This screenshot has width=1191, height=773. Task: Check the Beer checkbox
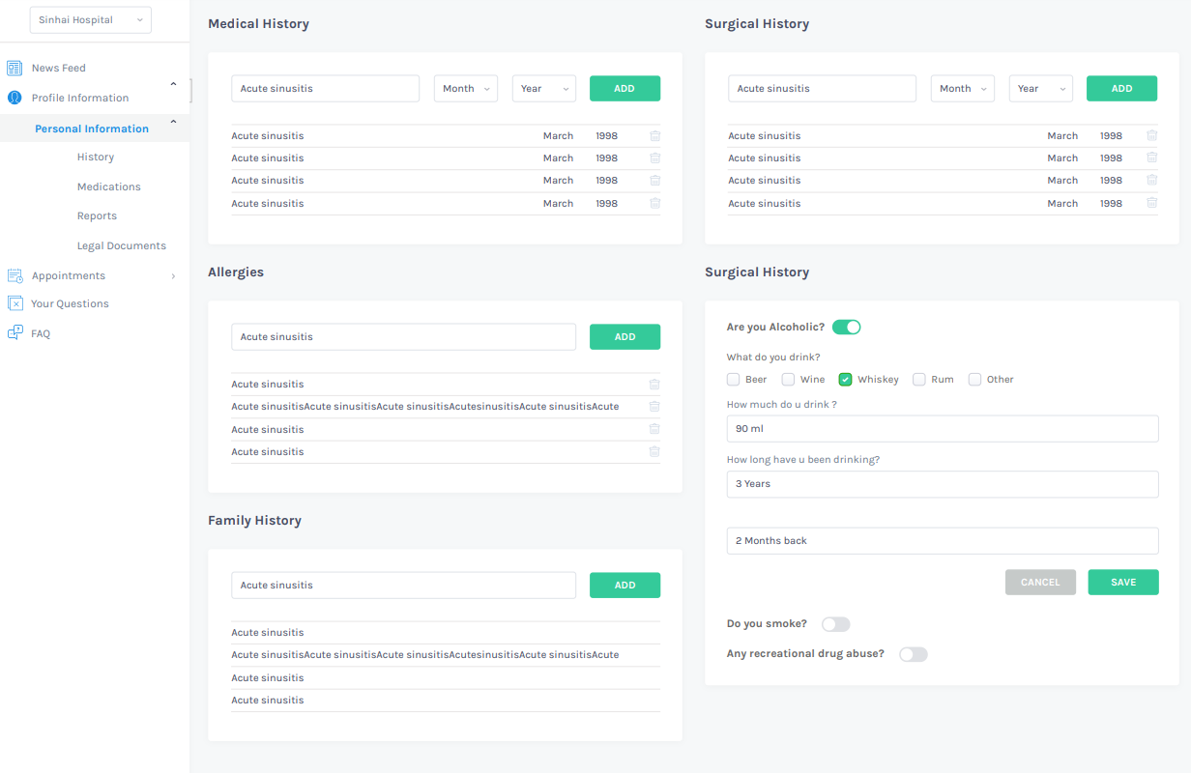click(x=734, y=380)
